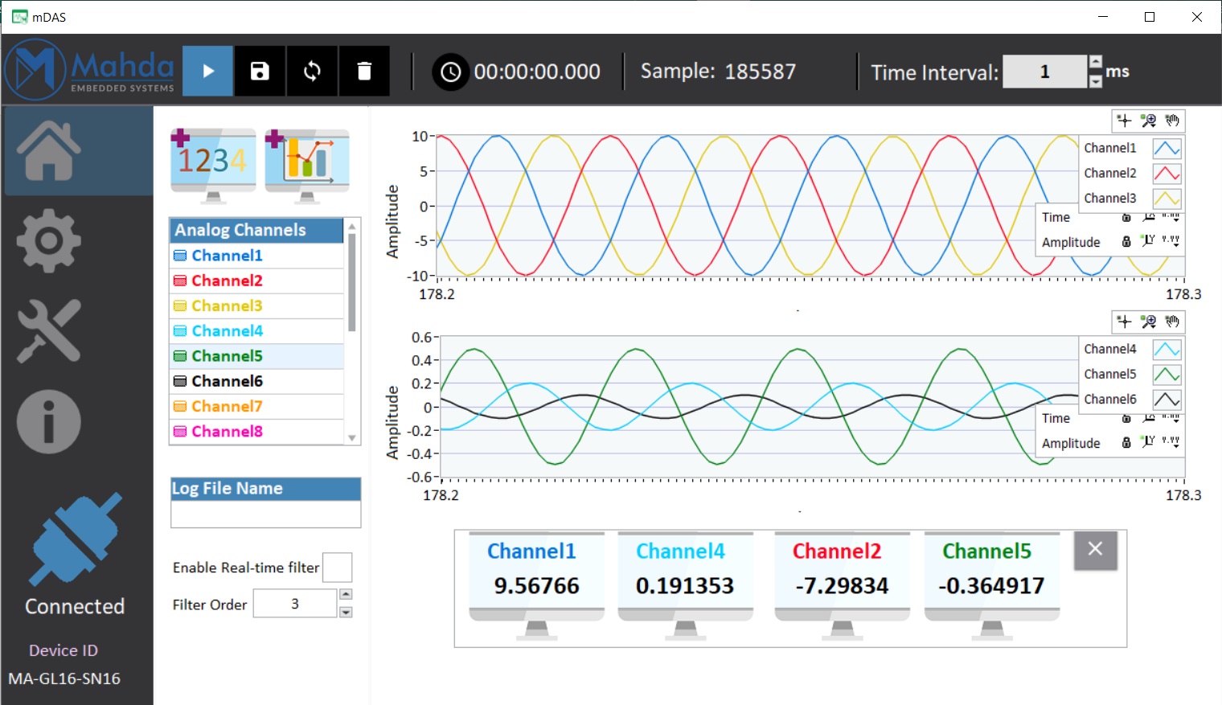The height and width of the screenshot is (705, 1222).
Task: Toggle Amplitude axis lock on bottom graph
Action: pyautogui.click(x=1126, y=442)
